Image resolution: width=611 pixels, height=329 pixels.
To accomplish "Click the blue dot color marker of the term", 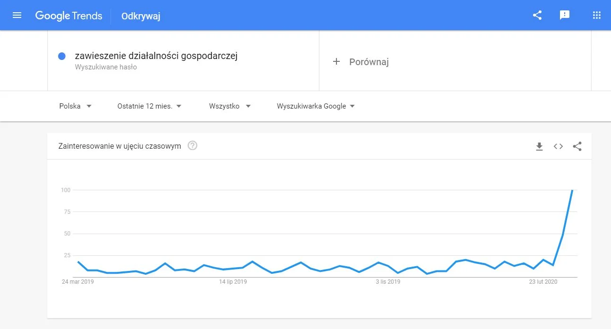I will pyautogui.click(x=61, y=56).
